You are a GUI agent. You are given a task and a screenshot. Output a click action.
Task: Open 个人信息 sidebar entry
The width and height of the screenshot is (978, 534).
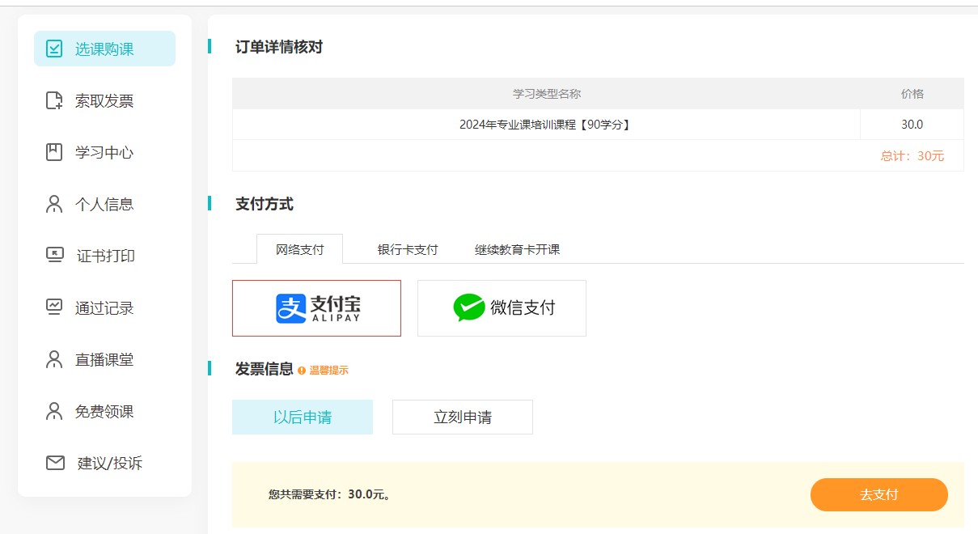[104, 204]
